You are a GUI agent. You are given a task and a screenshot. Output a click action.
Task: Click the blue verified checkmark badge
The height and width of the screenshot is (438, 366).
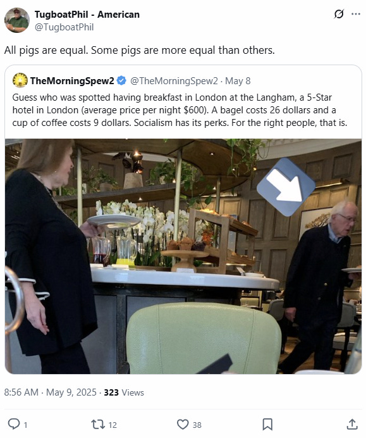[121, 80]
